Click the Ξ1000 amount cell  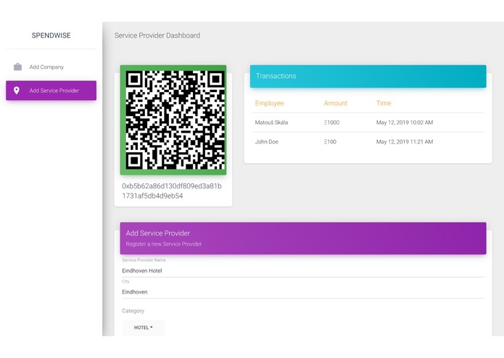pos(331,122)
